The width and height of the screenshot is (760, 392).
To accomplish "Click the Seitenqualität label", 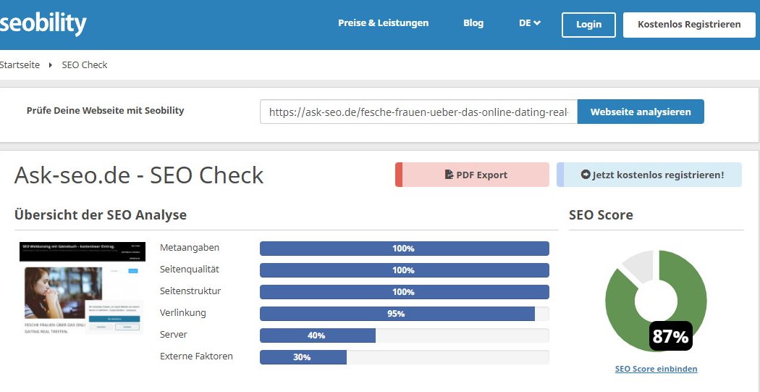I will (x=190, y=270).
